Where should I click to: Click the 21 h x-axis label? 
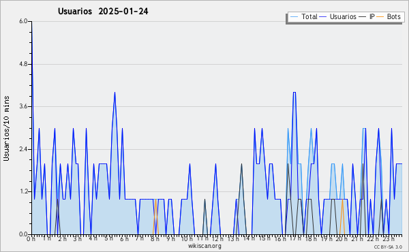[x=357, y=238]
